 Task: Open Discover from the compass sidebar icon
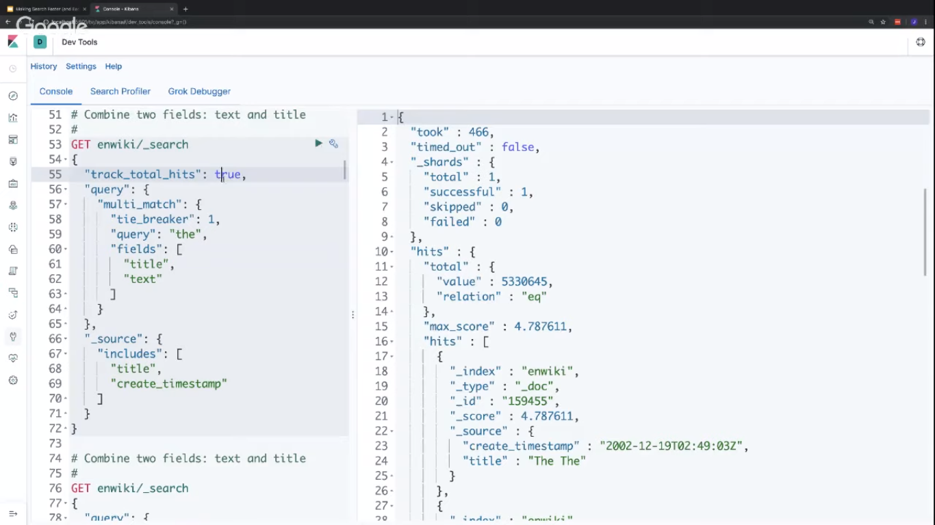point(13,96)
